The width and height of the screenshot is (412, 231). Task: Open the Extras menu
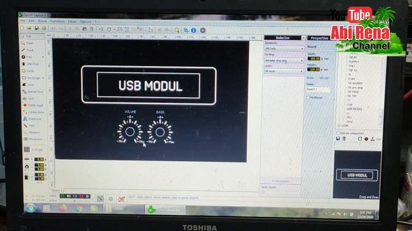point(72,21)
